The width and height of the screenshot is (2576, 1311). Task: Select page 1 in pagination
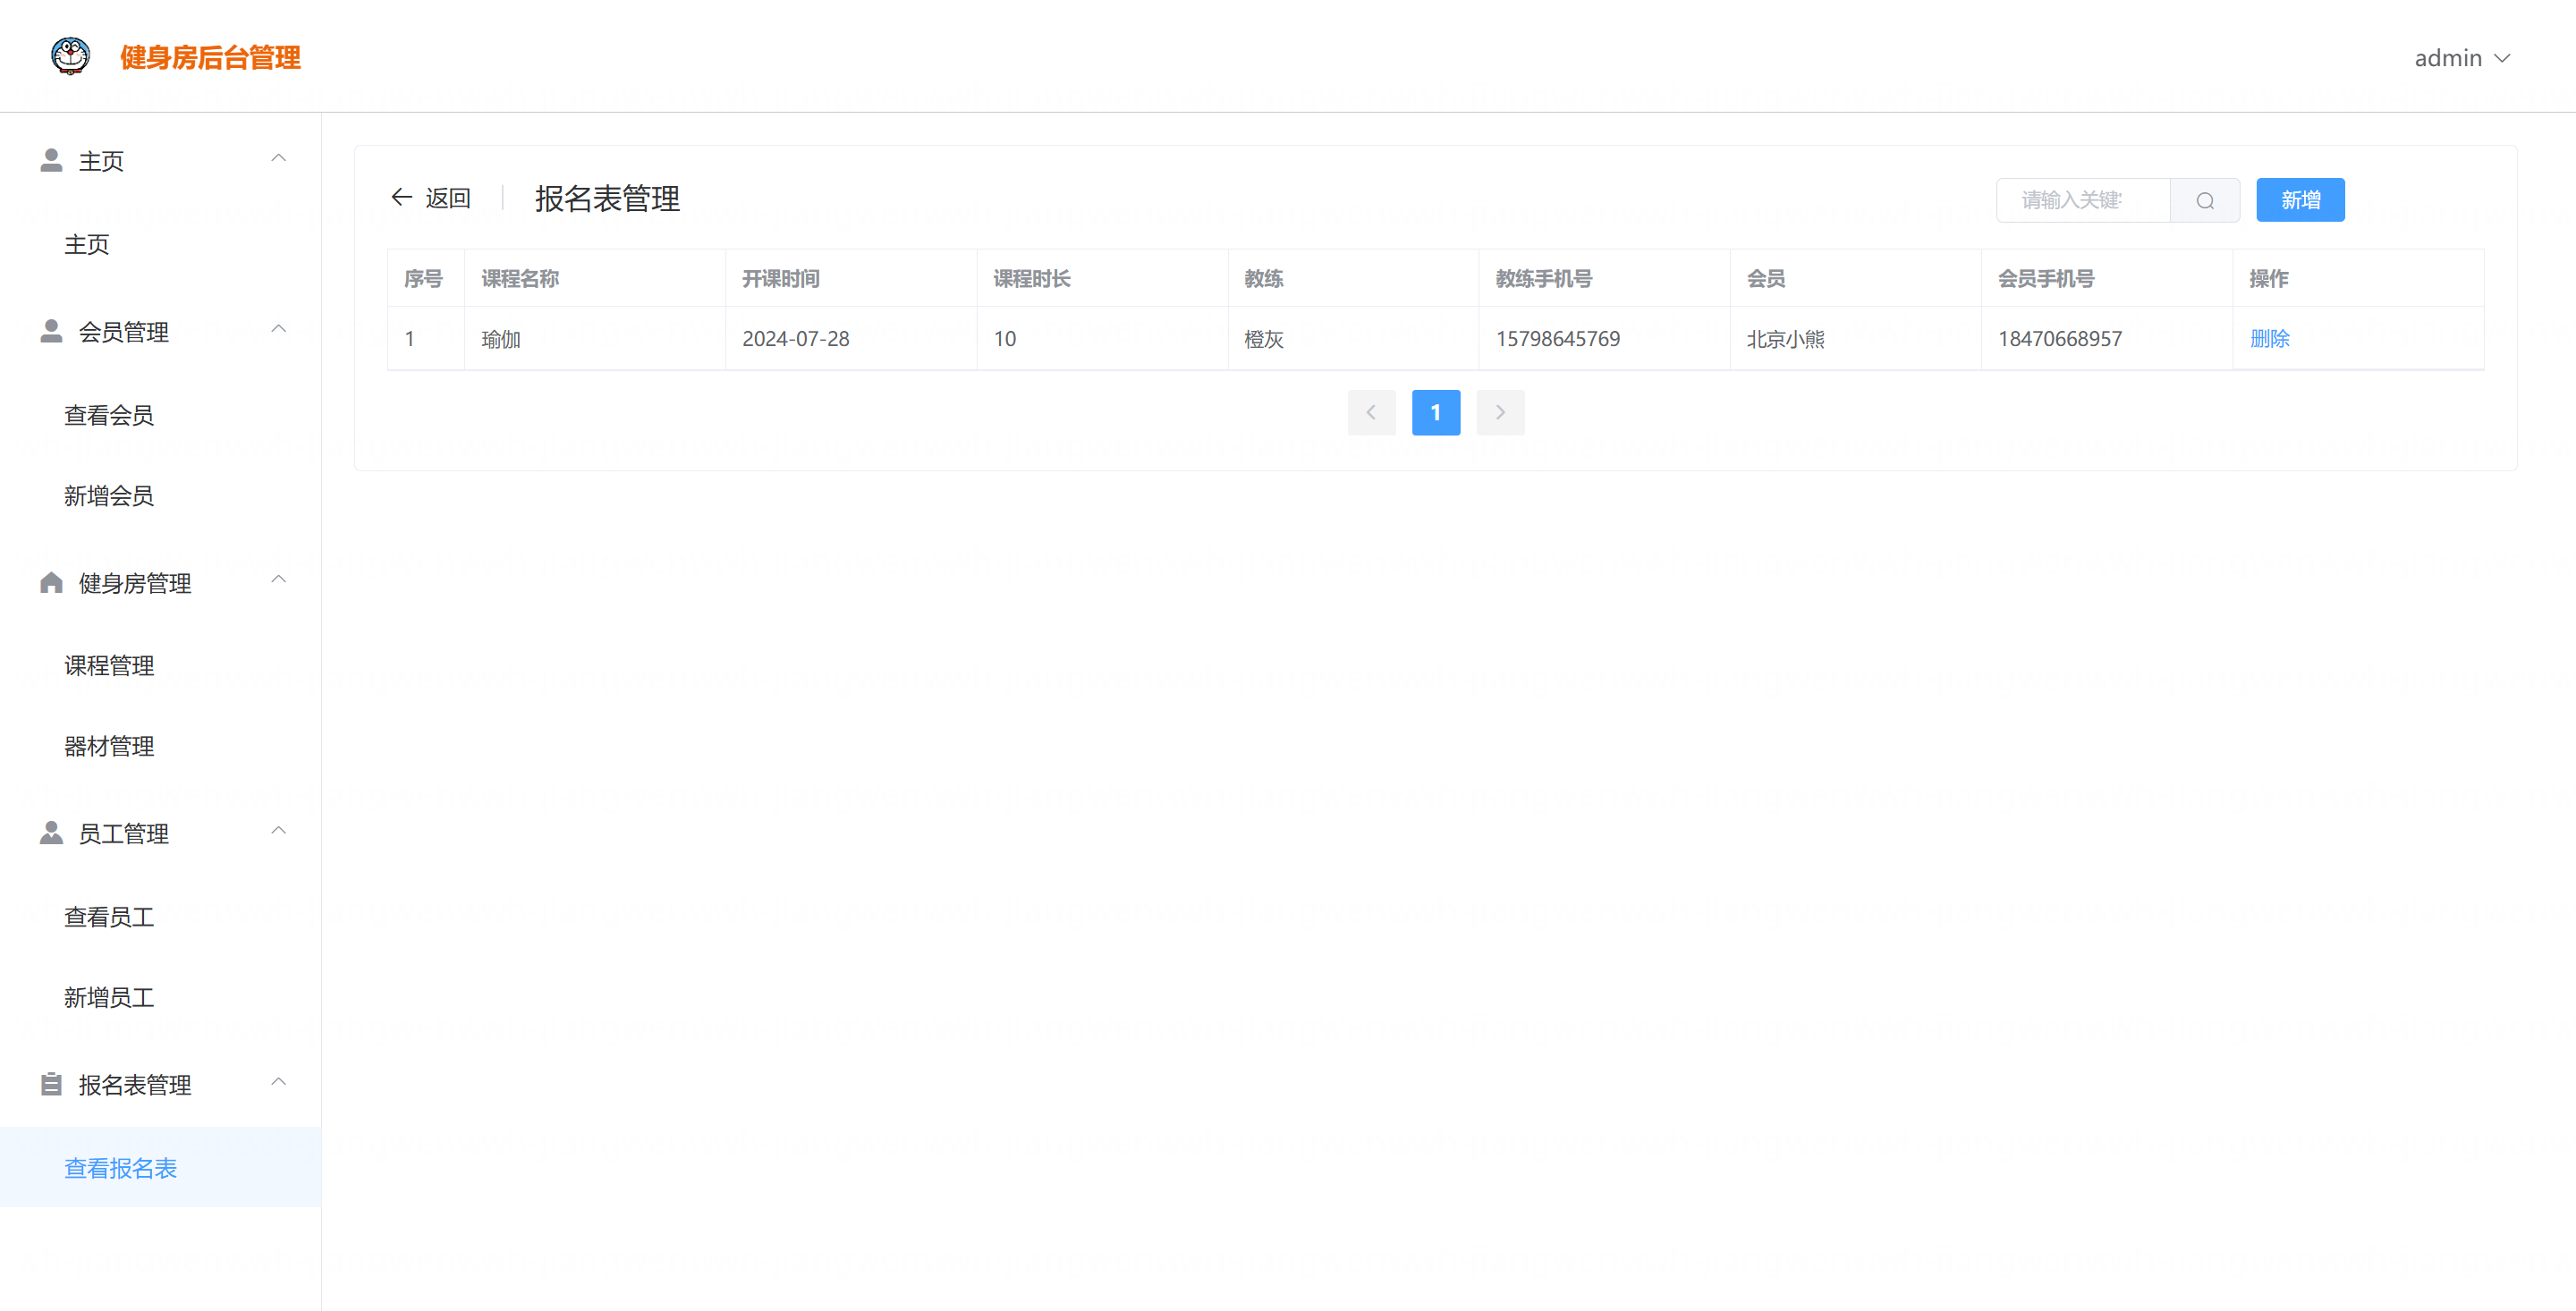1435,412
